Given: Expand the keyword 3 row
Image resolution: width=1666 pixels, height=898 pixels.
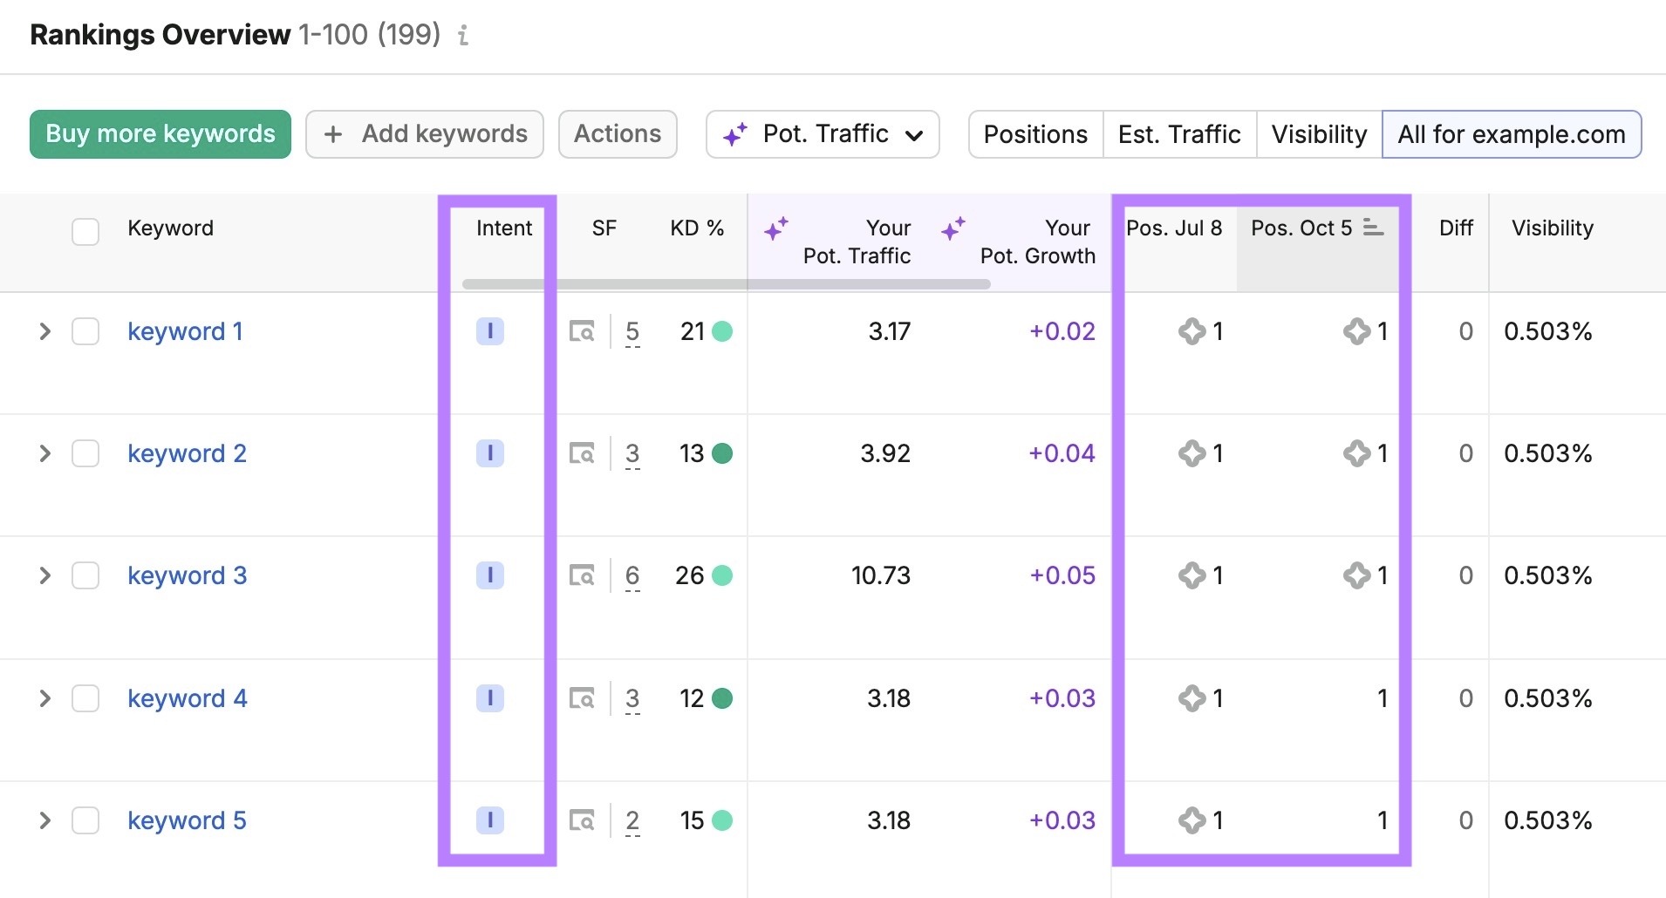Looking at the screenshot, I should tap(44, 575).
